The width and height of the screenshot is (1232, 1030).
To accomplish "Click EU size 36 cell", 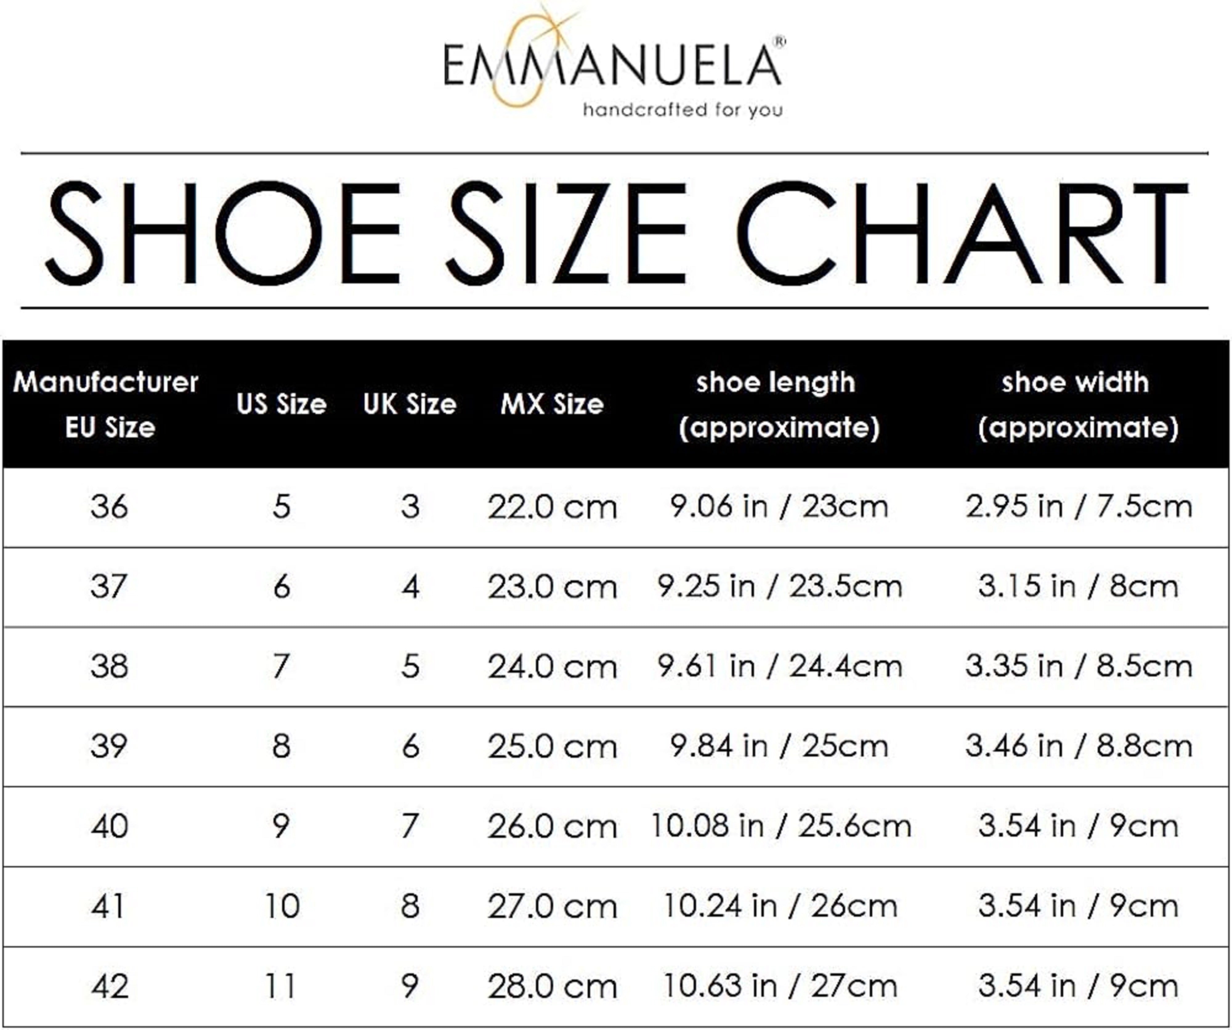I will coord(109,507).
